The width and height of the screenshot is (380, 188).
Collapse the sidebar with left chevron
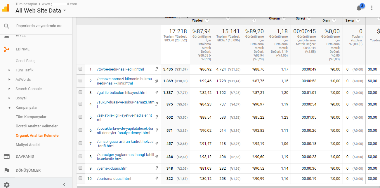(x=64, y=185)
